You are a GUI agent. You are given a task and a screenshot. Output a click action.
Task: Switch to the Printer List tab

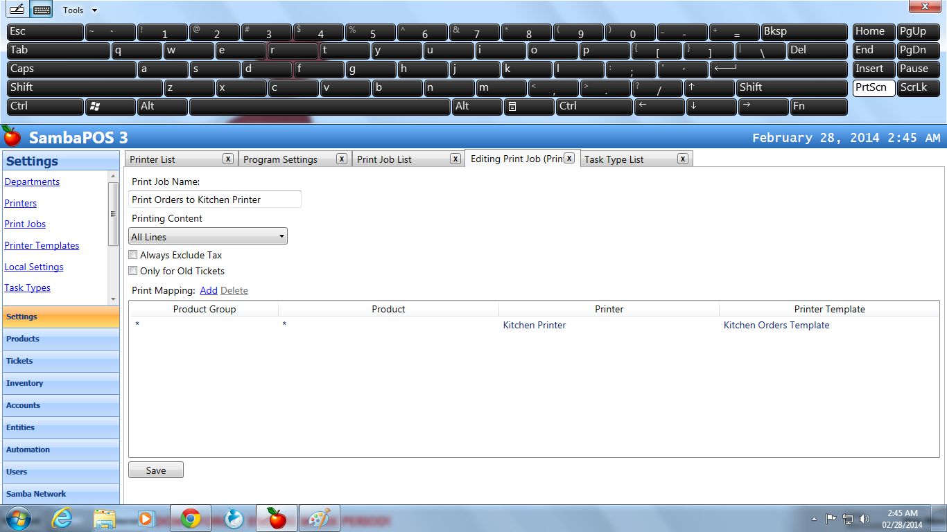tap(173, 159)
